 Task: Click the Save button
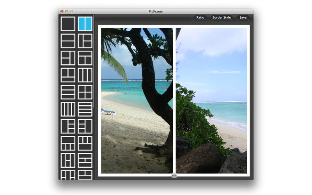243,18
